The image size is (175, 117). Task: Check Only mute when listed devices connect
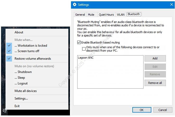click(84, 49)
